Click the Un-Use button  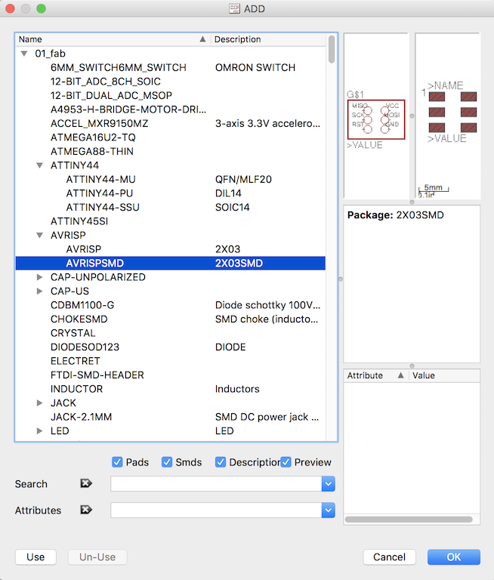(97, 557)
